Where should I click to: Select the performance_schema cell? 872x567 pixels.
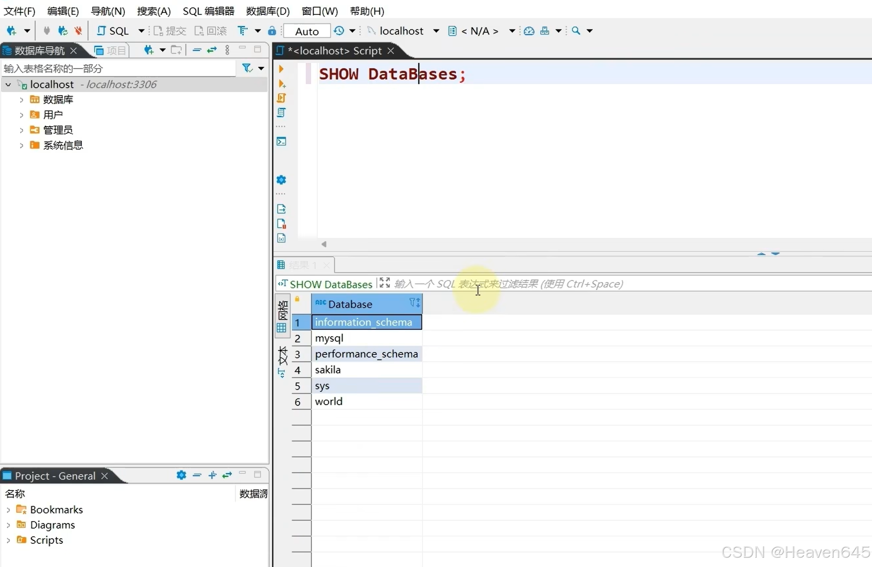click(x=367, y=354)
